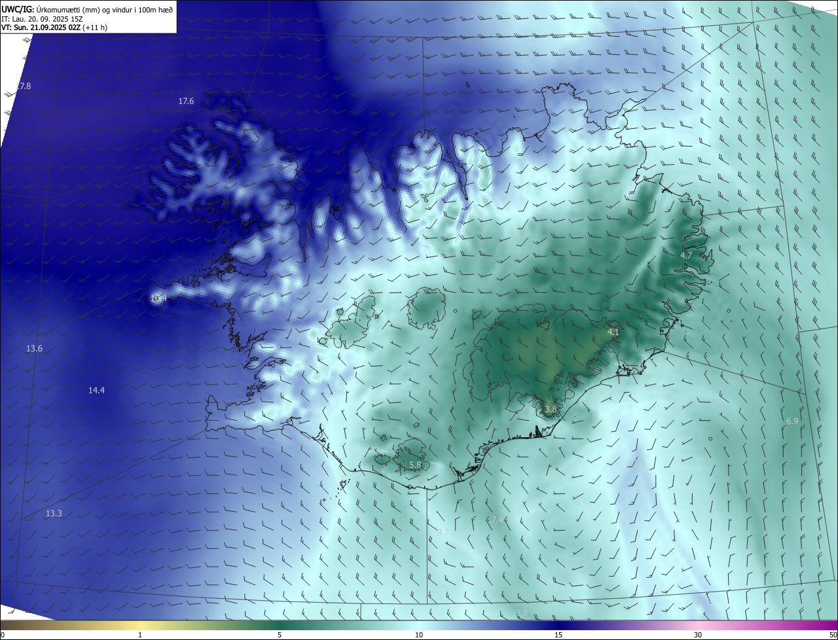
Task: Click the 9.7 value label
Action: pyautogui.click(x=443, y=532)
